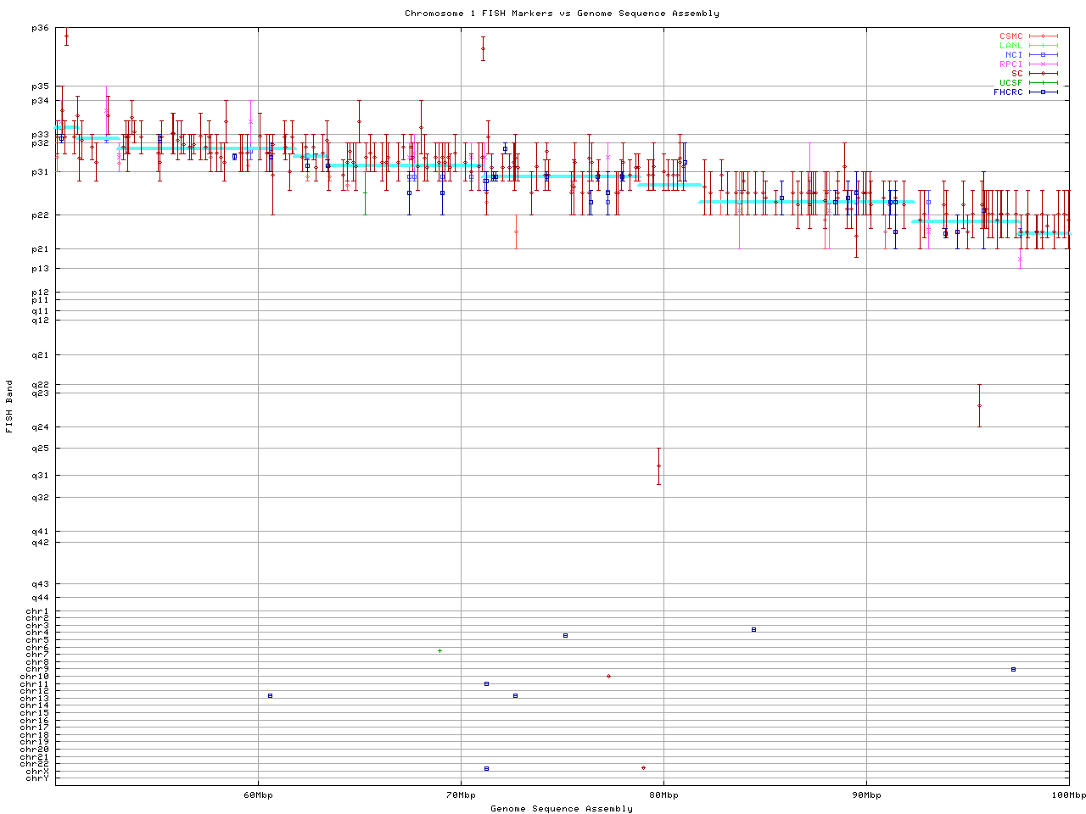This screenshot has width=1086, height=814.
Task: Select the LANL legend label
Action: (x=1010, y=46)
